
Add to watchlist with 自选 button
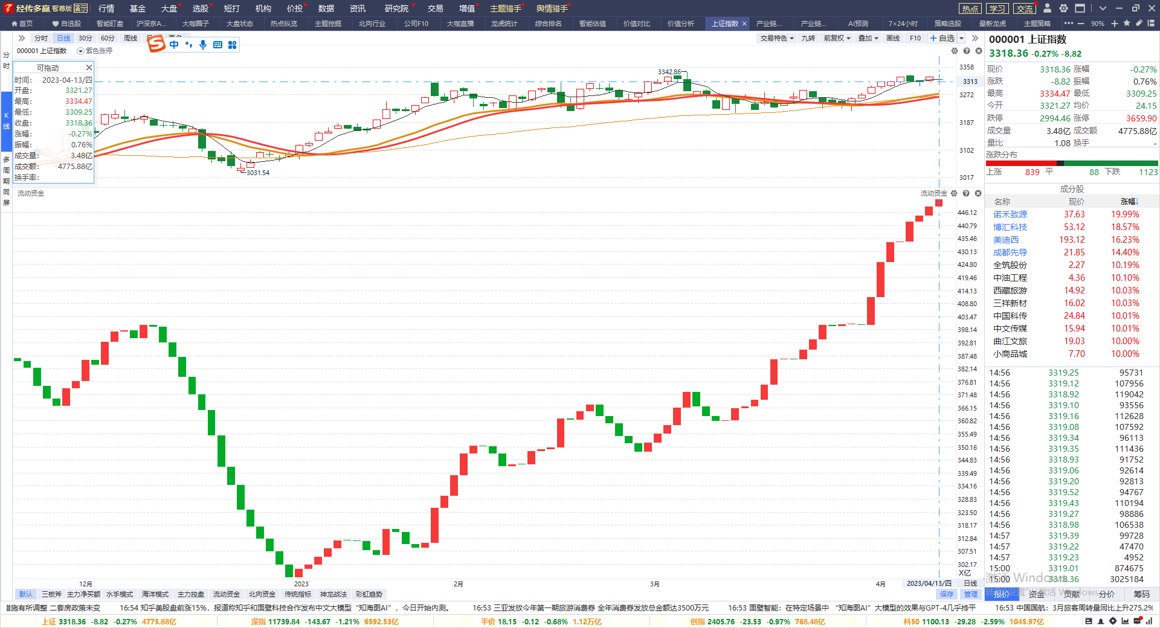click(x=942, y=38)
